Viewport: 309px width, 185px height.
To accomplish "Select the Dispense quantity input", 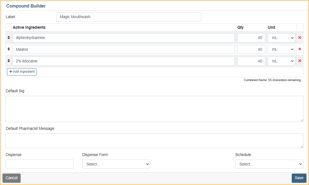I will point(40,164).
